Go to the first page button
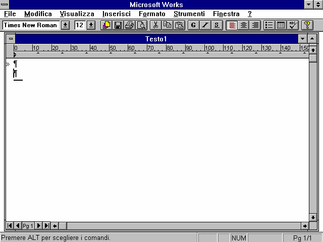The image size is (323, 242). coord(10,226)
